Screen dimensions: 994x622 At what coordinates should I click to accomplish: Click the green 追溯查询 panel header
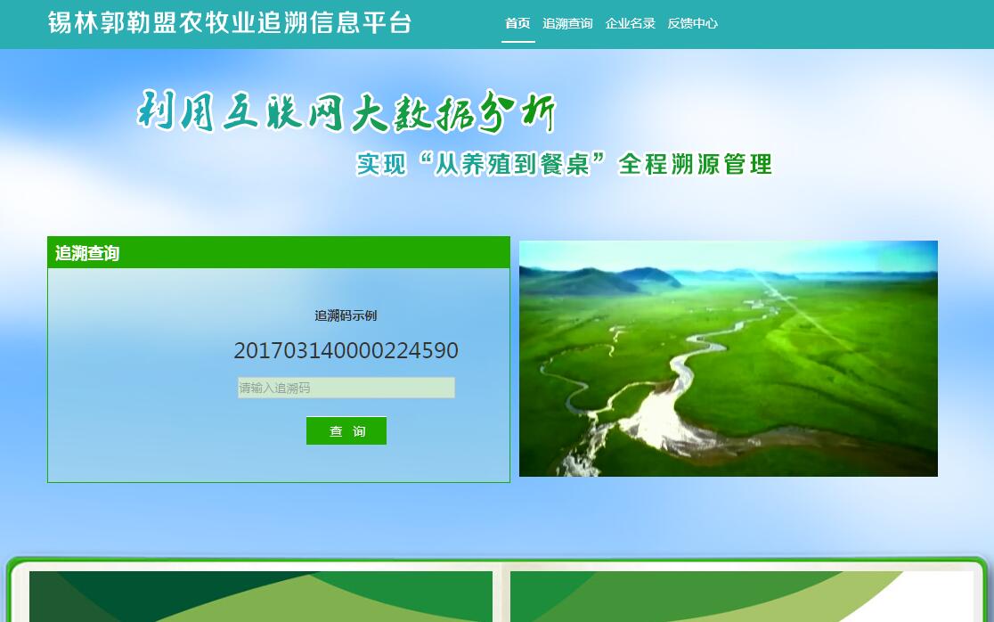click(278, 253)
